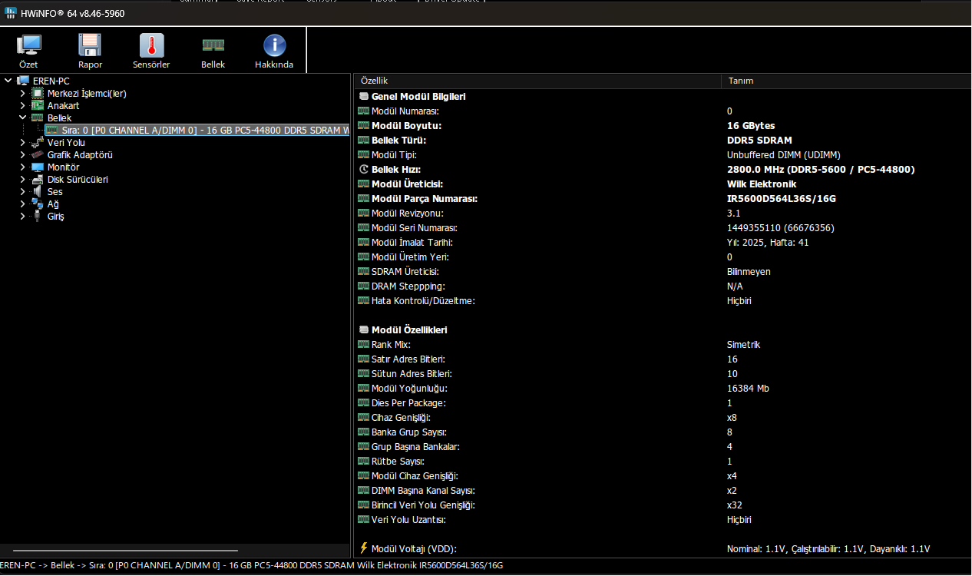The width and height of the screenshot is (972, 576).
Task: Click the Özellik column header
Action: point(537,81)
